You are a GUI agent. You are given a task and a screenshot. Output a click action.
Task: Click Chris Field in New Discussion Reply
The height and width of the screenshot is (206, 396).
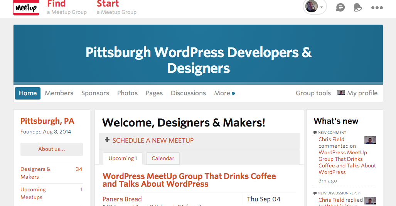click(x=331, y=200)
